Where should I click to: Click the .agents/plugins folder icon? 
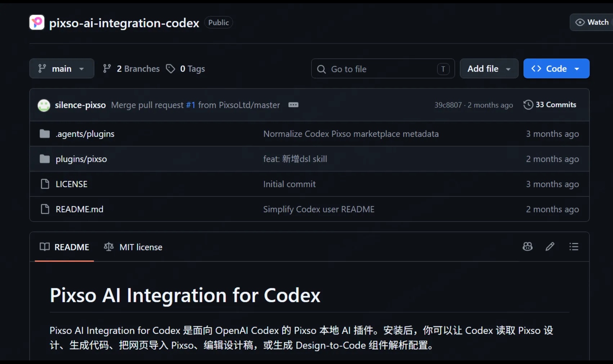(45, 134)
